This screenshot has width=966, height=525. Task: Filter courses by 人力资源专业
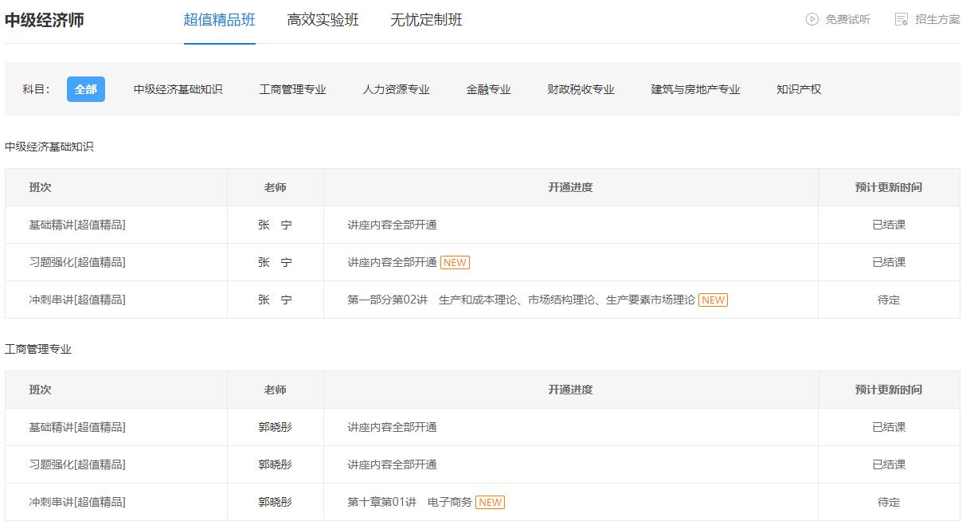pyautogui.click(x=397, y=89)
